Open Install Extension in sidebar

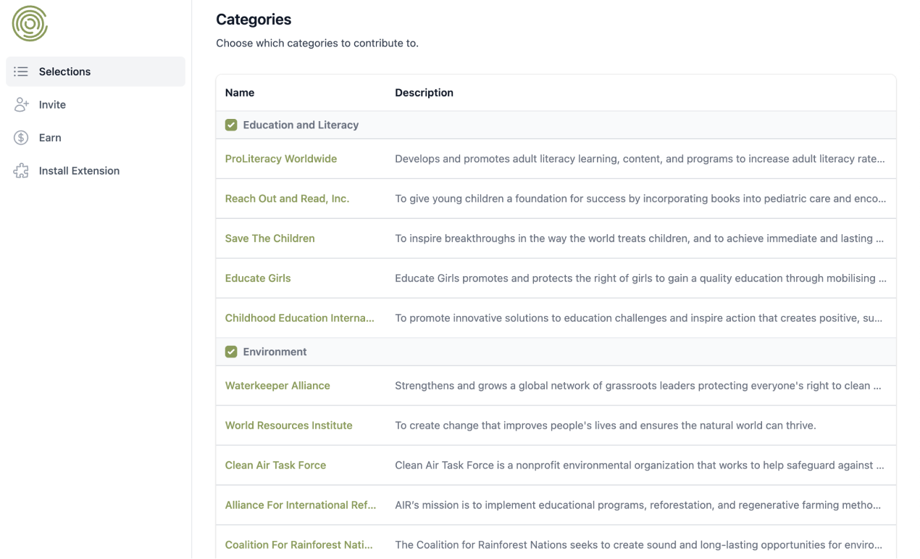[x=96, y=171]
